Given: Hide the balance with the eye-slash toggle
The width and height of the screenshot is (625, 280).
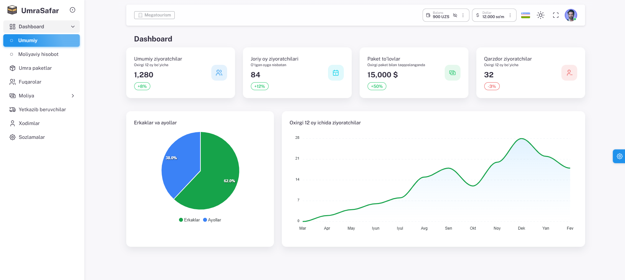Looking at the screenshot, I should (x=455, y=15).
